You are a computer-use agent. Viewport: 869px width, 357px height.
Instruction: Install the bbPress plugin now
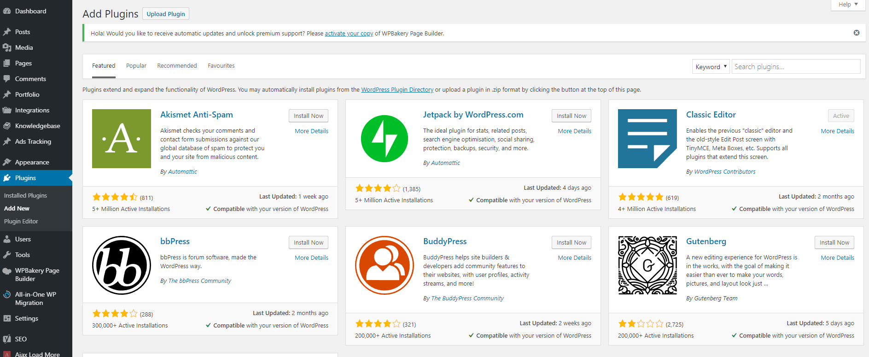[309, 242]
